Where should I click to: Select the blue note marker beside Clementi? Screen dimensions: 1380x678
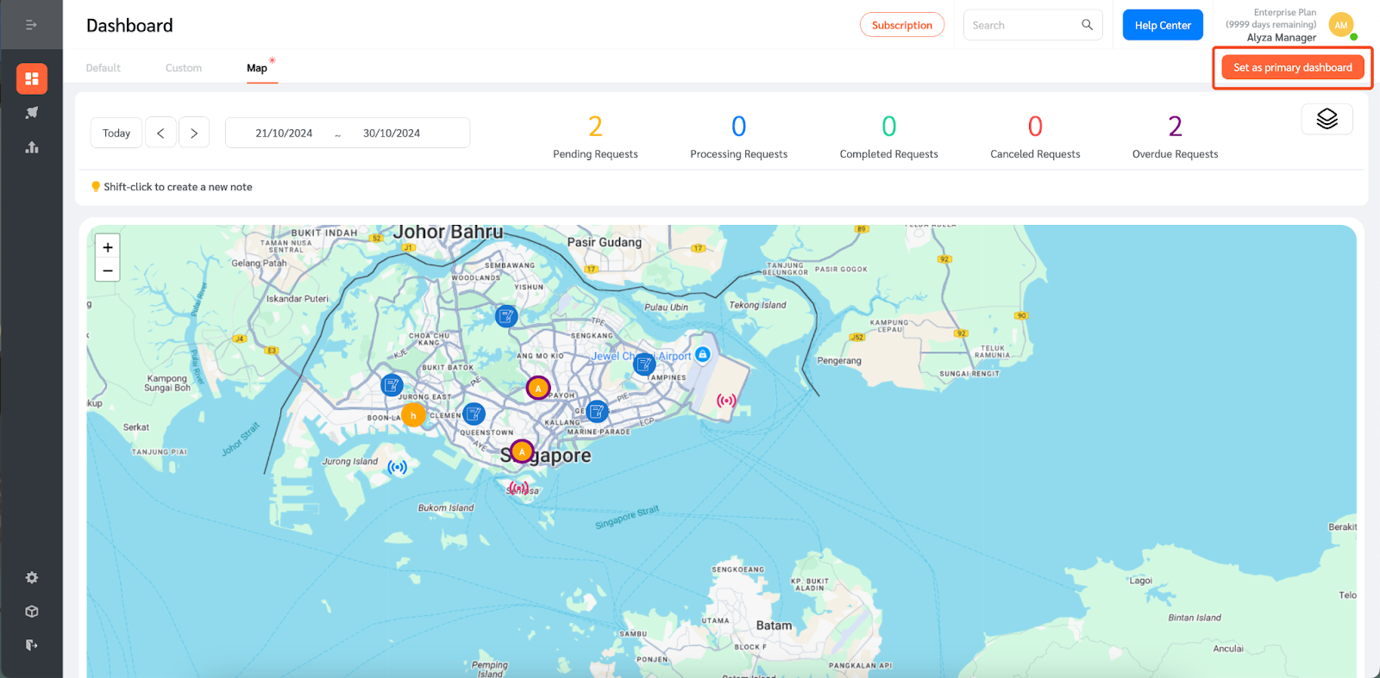(x=474, y=414)
